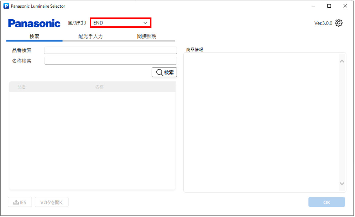Open the 間接照明 tab

coord(147,36)
